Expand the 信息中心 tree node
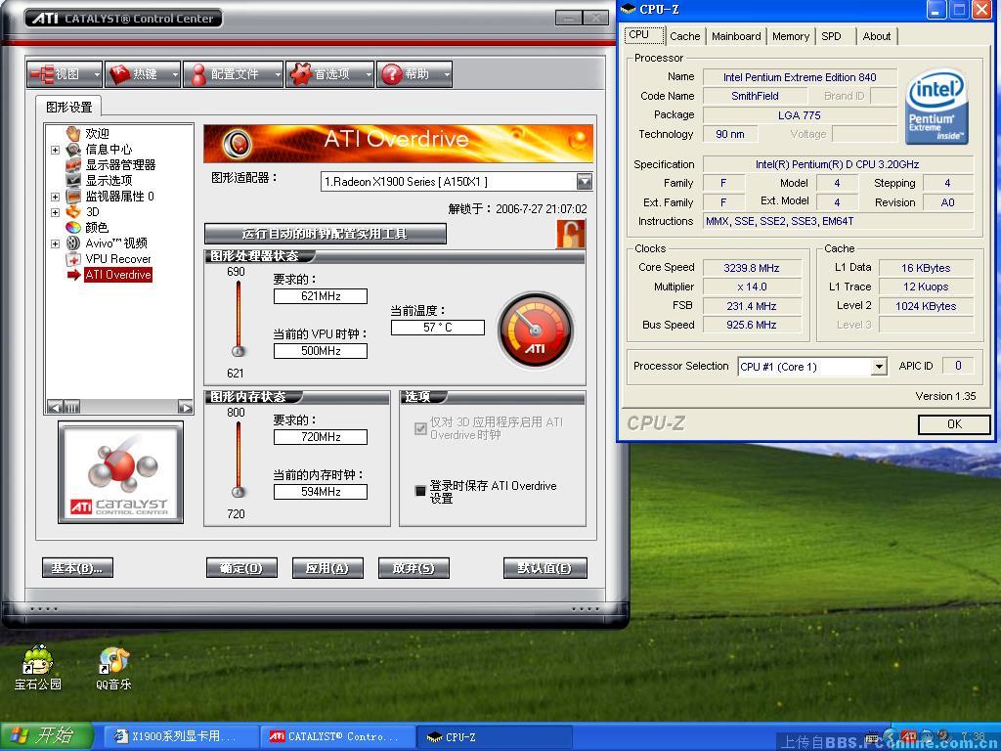1001x751 pixels. tap(56, 150)
